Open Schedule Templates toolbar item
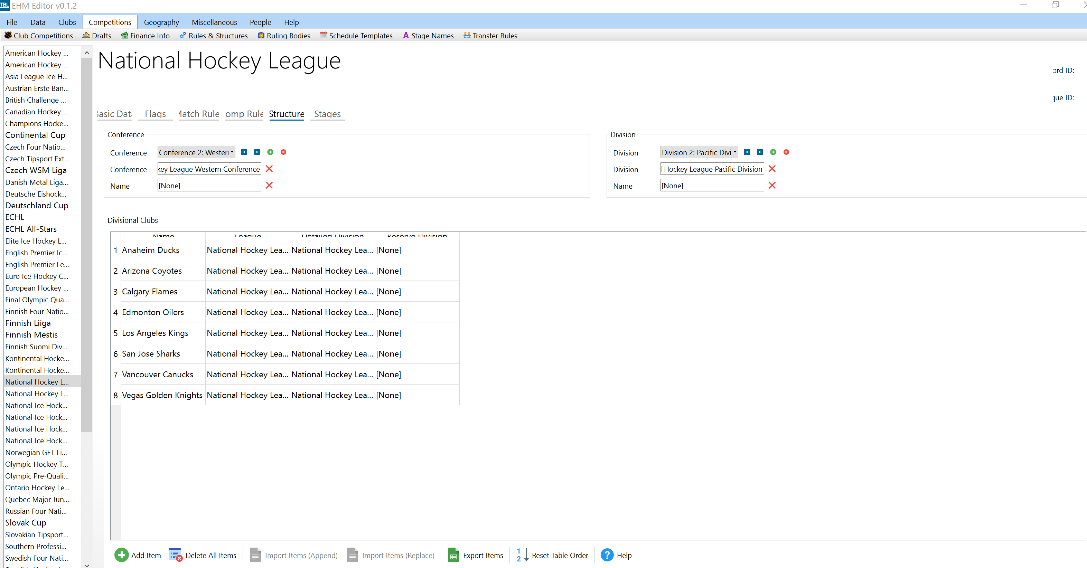This screenshot has width=1087, height=568. [356, 36]
